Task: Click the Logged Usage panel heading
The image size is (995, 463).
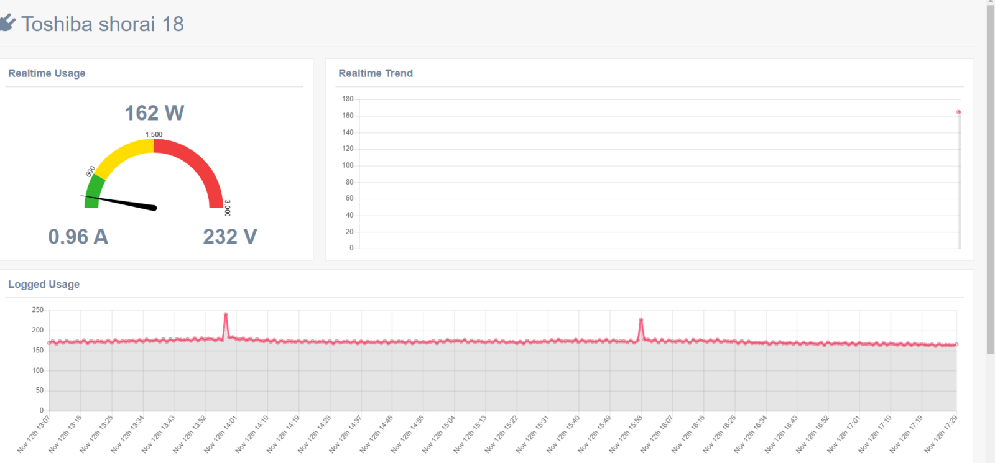Action: (x=44, y=285)
